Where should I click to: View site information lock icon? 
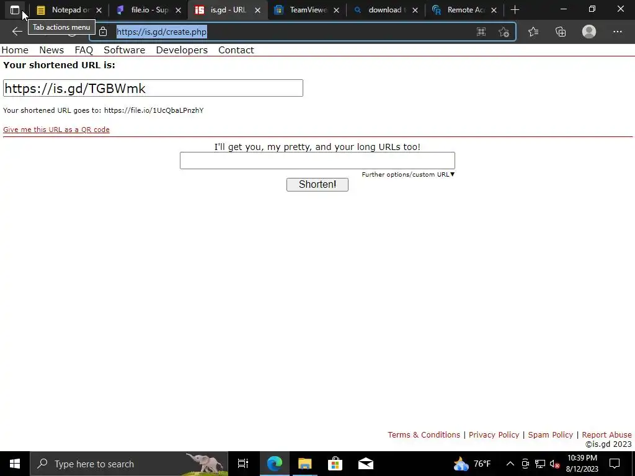(x=103, y=32)
